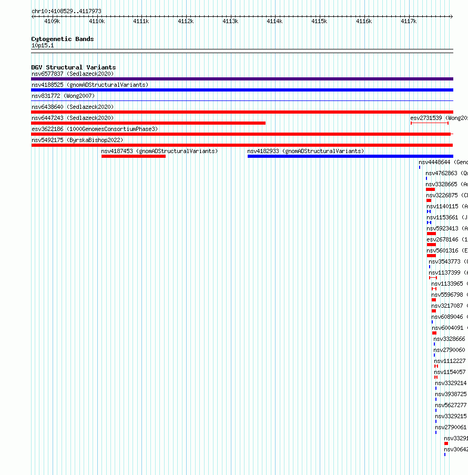
Task: Click the nsv4762863 variant label
Action: (x=446, y=173)
